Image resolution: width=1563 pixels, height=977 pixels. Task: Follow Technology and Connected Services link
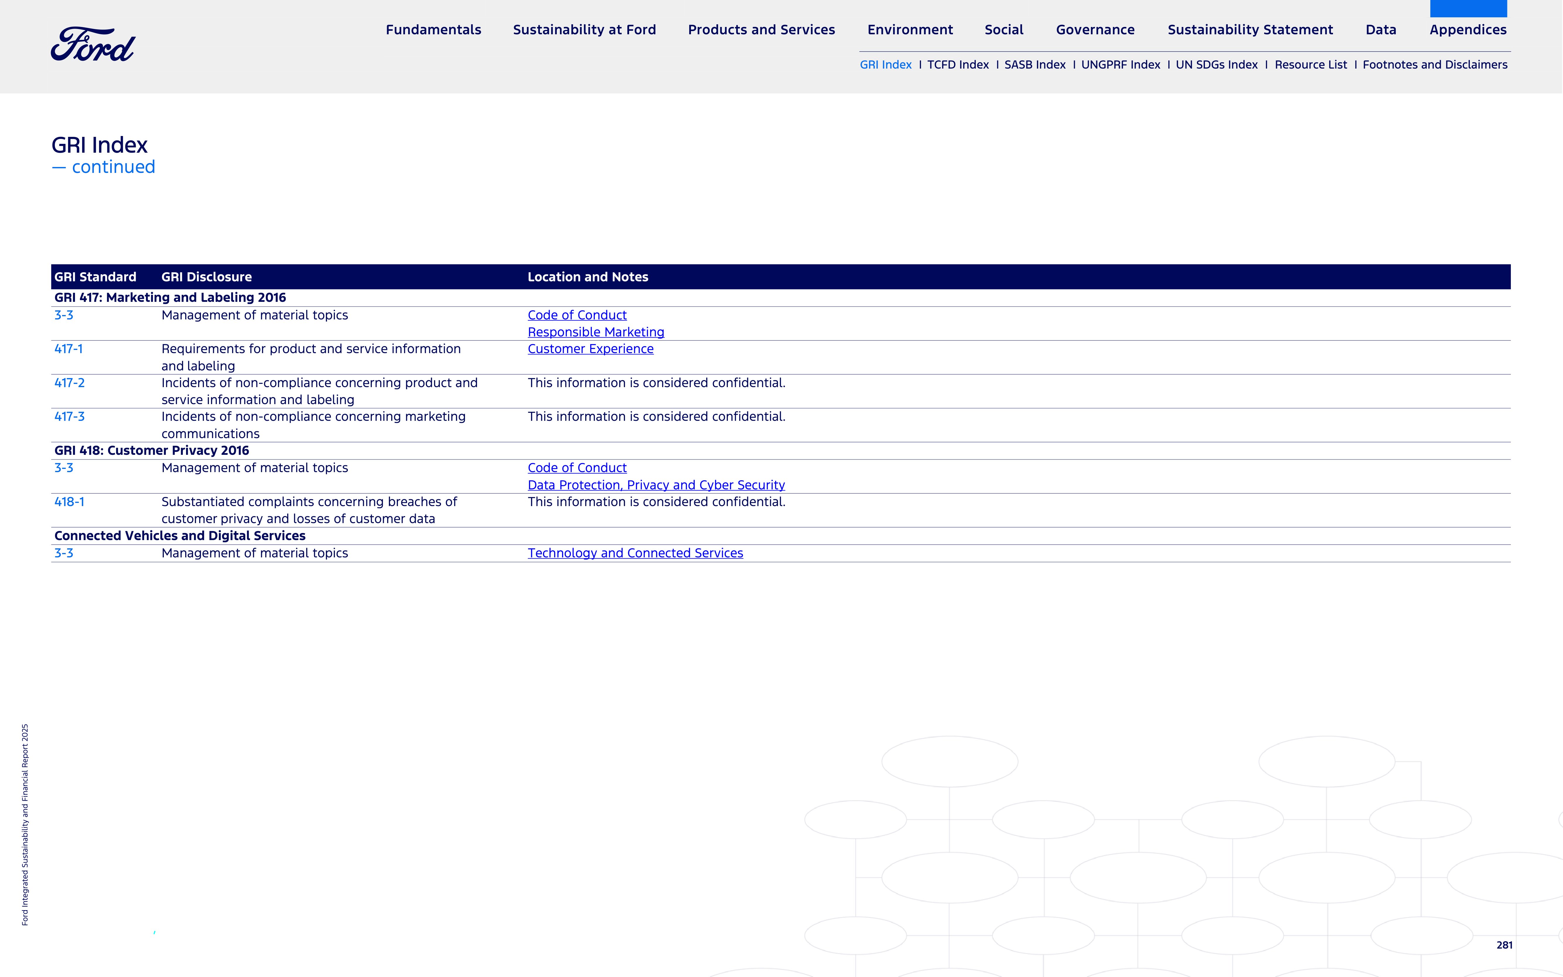pos(635,553)
